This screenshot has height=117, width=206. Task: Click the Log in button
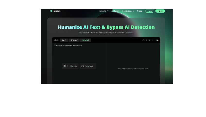coord(150,11)
